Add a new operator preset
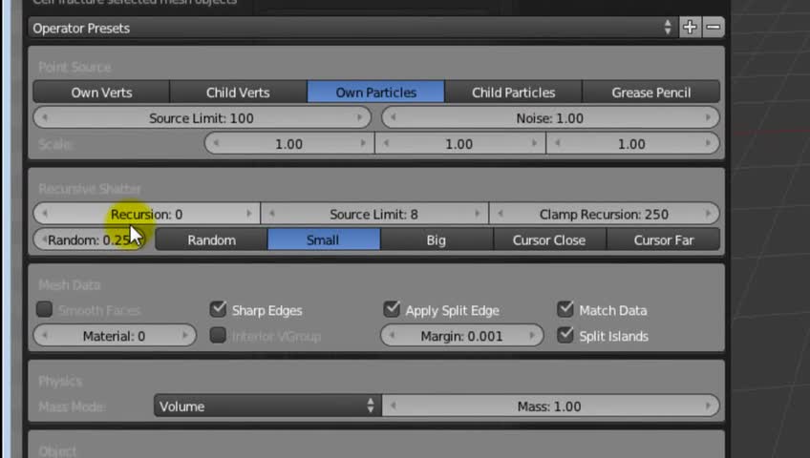 (690, 28)
